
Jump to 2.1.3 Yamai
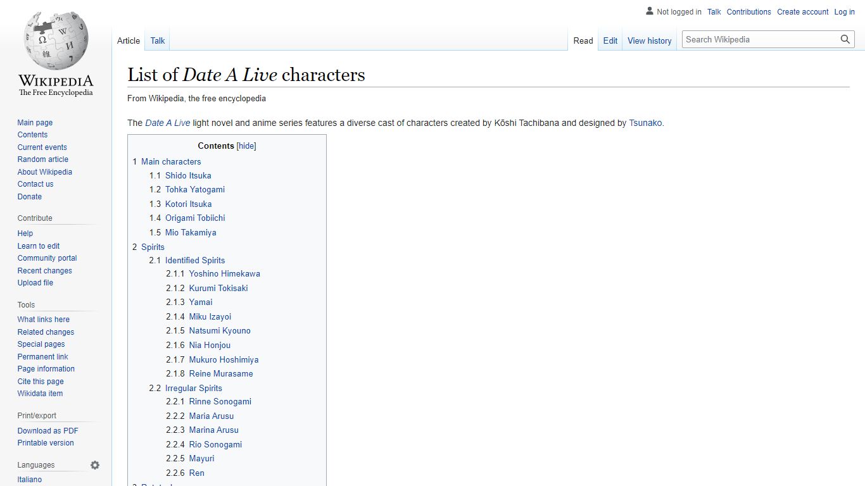pyautogui.click(x=189, y=302)
